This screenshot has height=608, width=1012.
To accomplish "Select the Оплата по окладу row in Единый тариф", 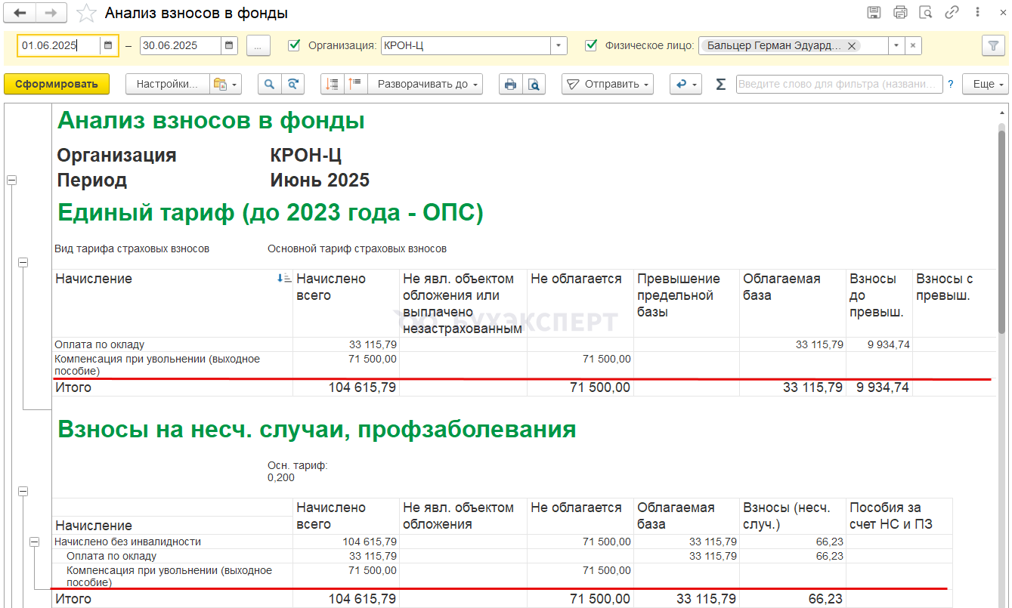I will click(x=524, y=344).
